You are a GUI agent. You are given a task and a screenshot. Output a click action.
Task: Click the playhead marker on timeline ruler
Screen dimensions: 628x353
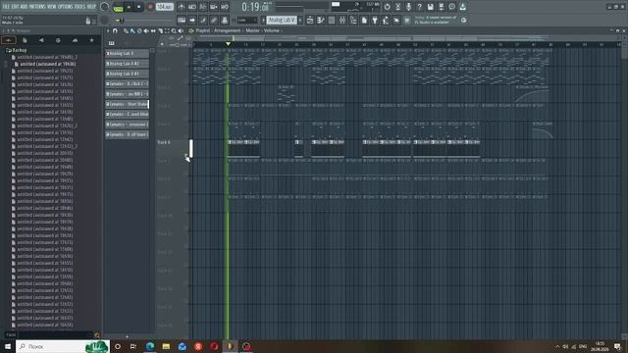pyautogui.click(x=228, y=43)
